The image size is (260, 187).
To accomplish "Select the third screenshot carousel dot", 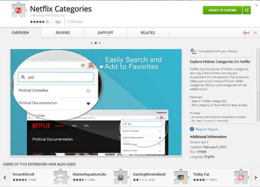I will coord(100,43).
